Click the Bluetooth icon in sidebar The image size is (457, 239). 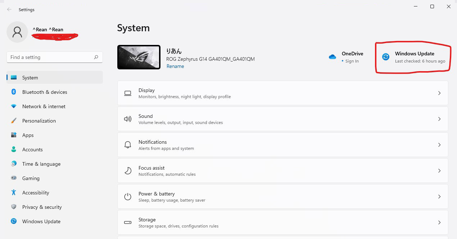tap(14, 92)
